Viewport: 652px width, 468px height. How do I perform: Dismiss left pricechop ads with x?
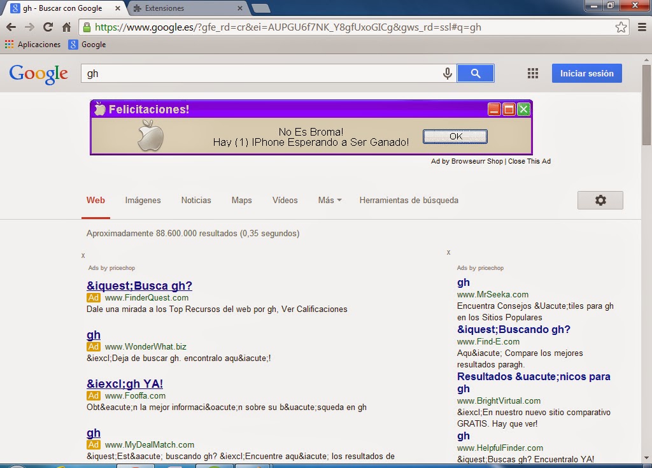(83, 256)
